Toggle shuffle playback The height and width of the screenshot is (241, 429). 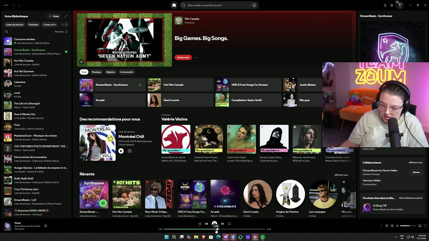pos(200,224)
